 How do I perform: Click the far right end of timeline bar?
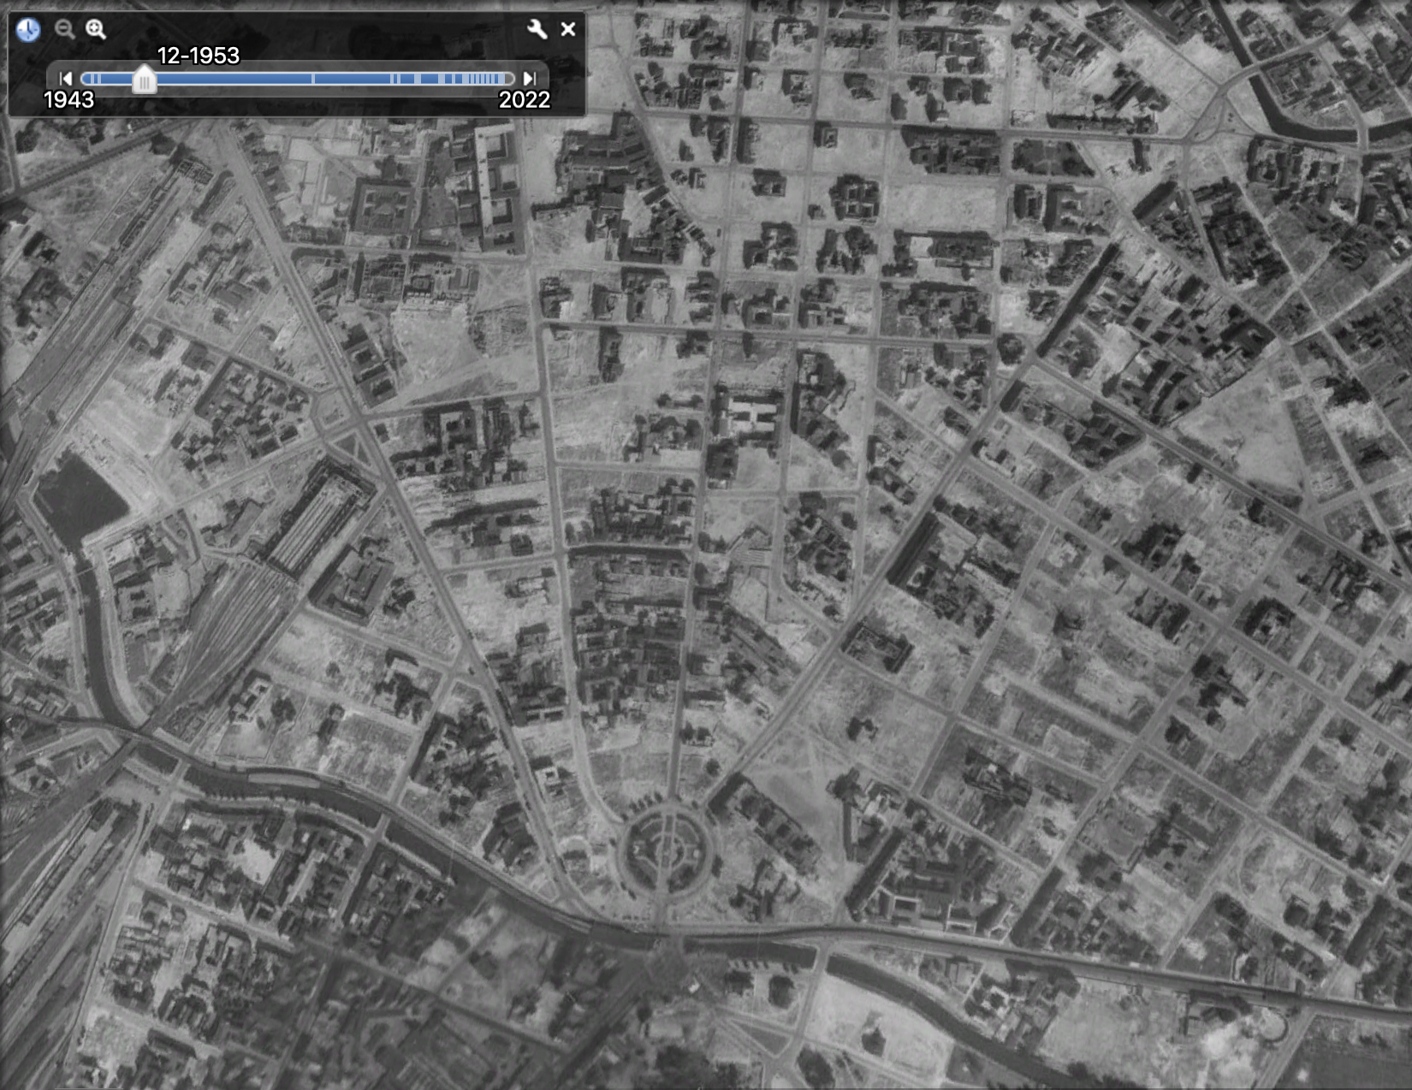click(x=512, y=79)
